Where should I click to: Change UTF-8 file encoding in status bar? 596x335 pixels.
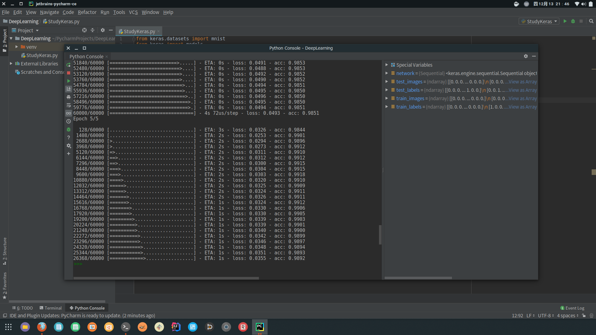point(546,315)
